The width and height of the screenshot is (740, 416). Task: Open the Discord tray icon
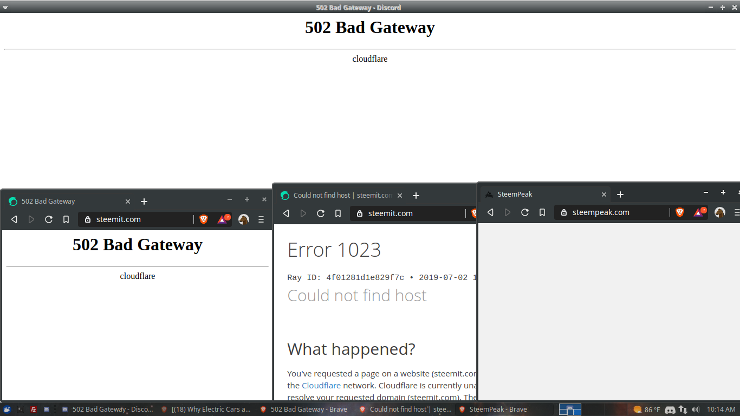(x=670, y=409)
